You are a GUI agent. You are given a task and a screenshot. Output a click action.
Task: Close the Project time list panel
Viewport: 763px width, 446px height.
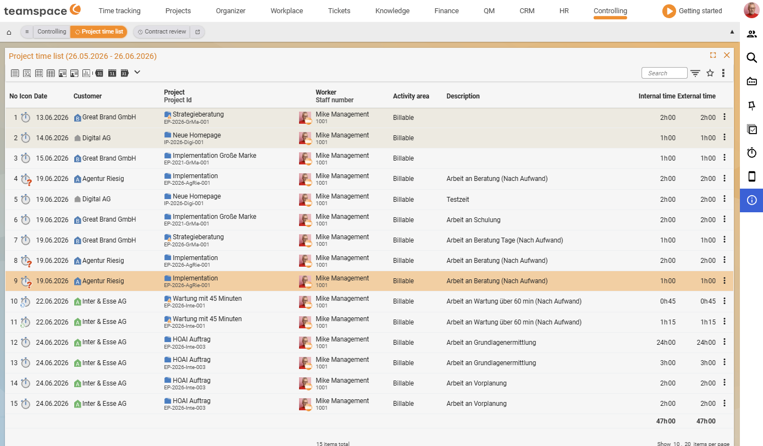pyautogui.click(x=727, y=55)
